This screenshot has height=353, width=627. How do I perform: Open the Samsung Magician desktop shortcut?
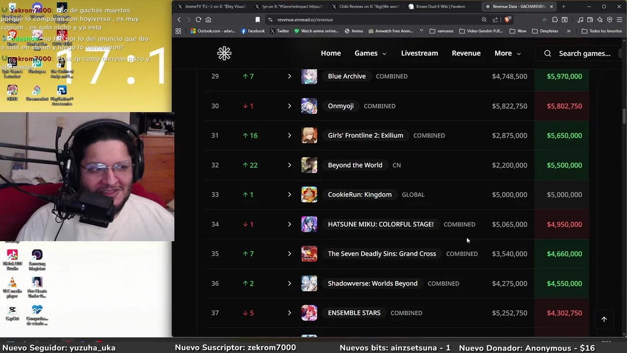tap(37, 260)
